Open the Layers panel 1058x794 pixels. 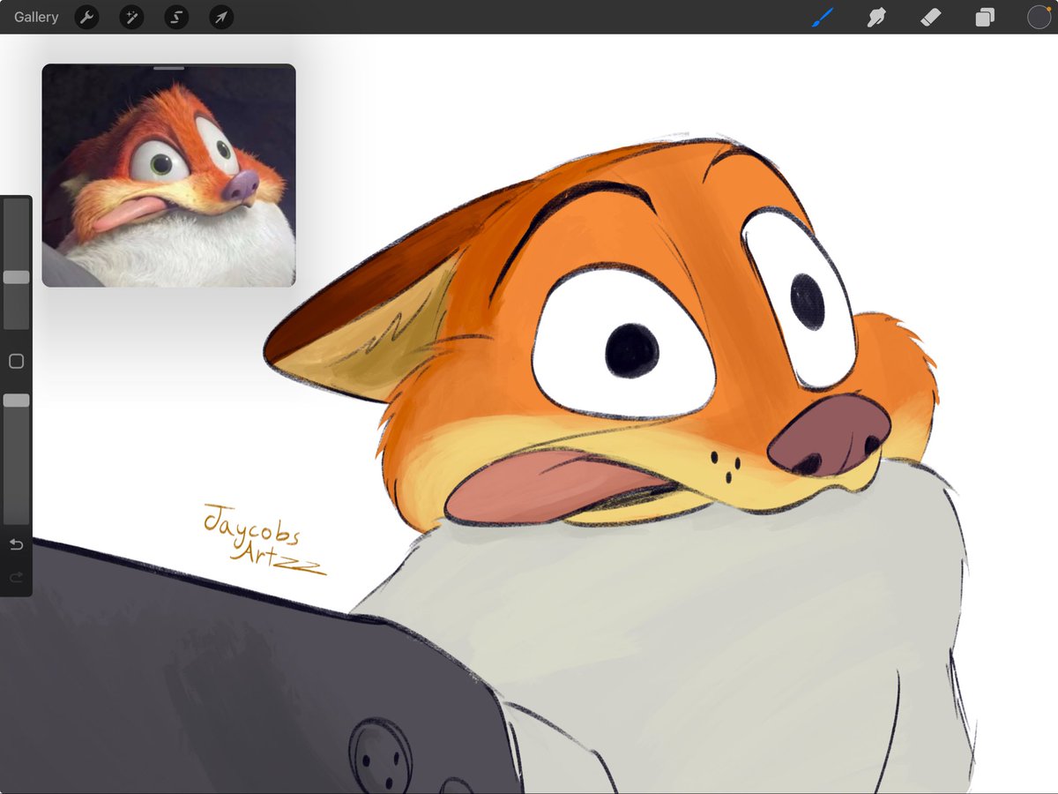click(x=985, y=17)
